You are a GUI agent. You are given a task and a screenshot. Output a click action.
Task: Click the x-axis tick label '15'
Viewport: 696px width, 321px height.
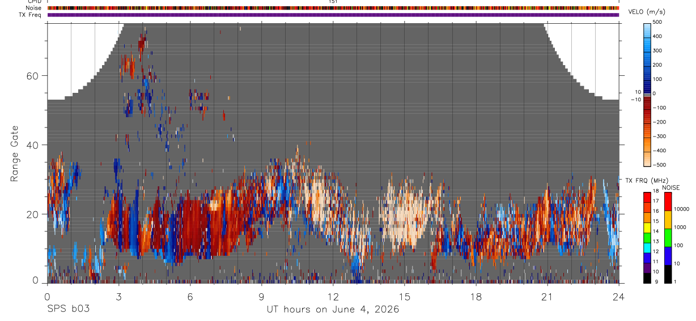pyautogui.click(x=404, y=296)
